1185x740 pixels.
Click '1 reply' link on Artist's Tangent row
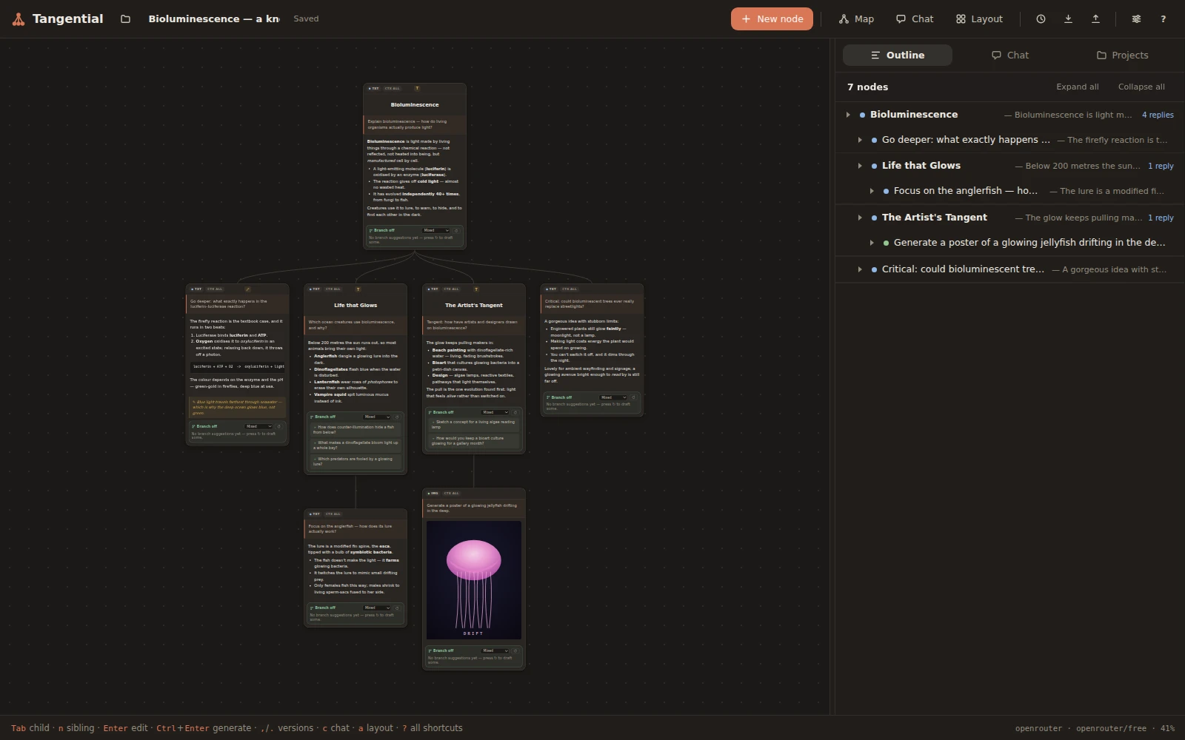[1161, 218]
